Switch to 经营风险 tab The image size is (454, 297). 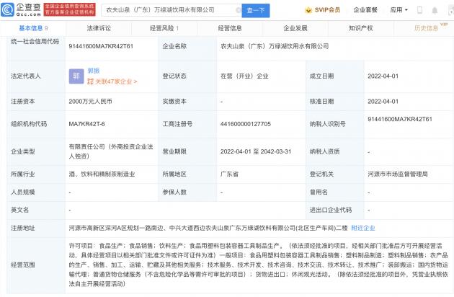[164, 28]
